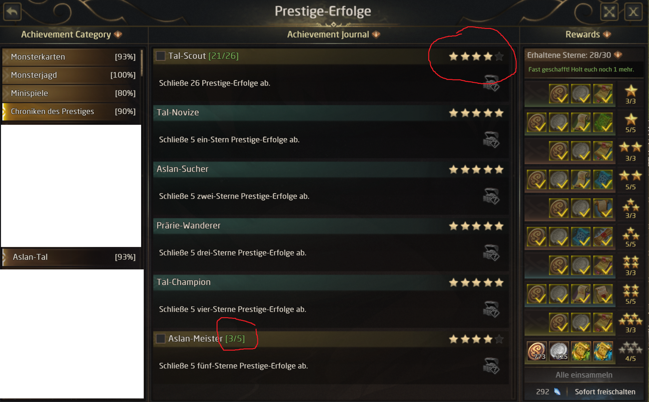The width and height of the screenshot is (649, 402).
Task: Expand the Monsterkarten category
Action: (x=72, y=57)
